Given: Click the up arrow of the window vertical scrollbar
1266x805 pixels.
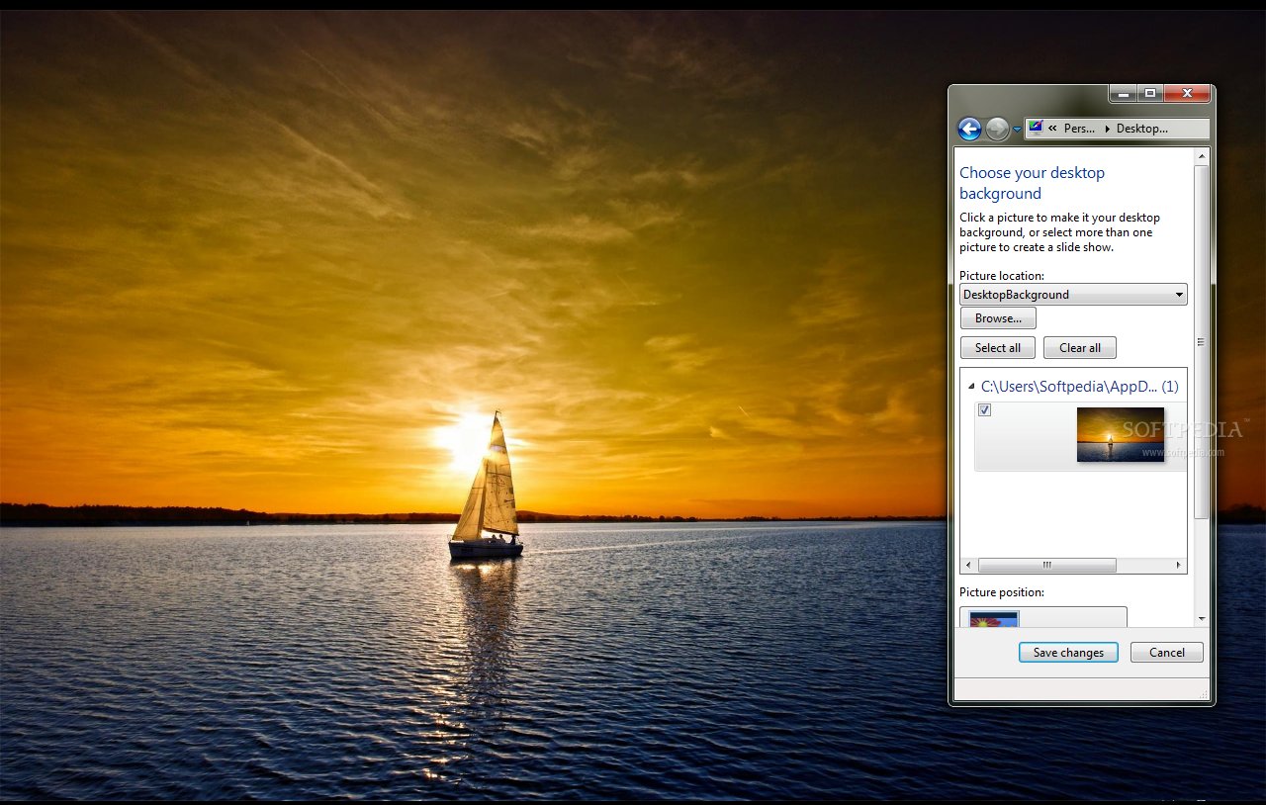Looking at the screenshot, I should 1202,157.
